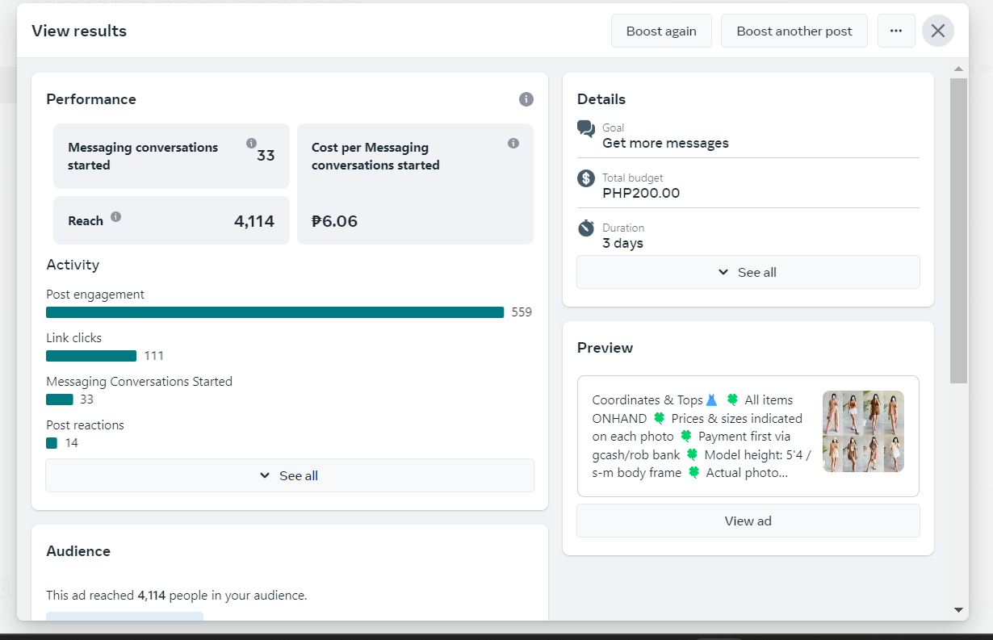The height and width of the screenshot is (640, 993).
Task: Click the Goal chat bubbles icon
Action: 586,128
